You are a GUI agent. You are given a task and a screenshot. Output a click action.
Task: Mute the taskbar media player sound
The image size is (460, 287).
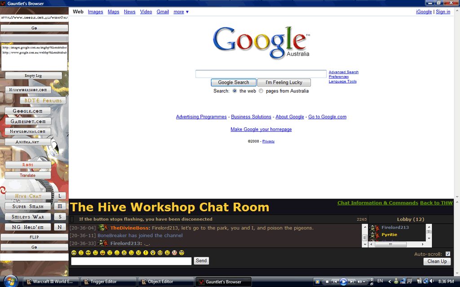359,282
